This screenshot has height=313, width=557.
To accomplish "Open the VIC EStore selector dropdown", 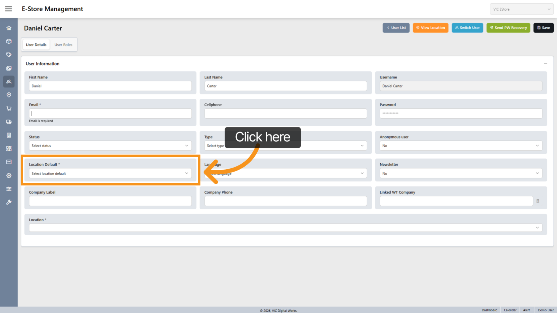I will tap(521, 9).
